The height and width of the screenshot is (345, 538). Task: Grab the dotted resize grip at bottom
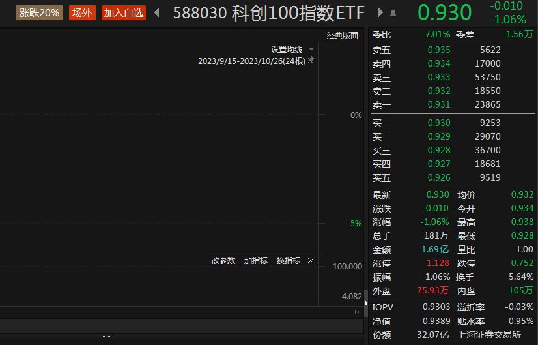[107, 335]
